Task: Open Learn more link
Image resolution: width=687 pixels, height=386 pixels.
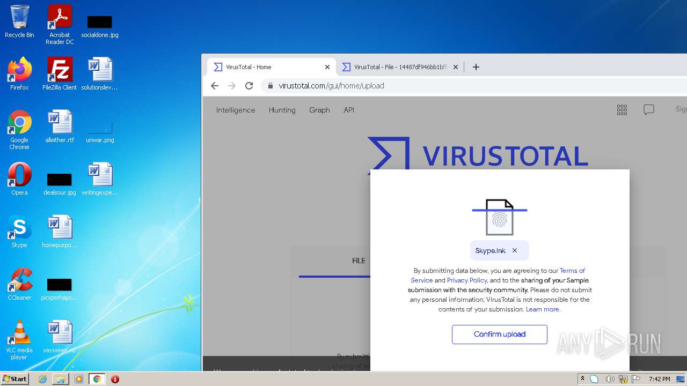Action: pyautogui.click(x=543, y=309)
